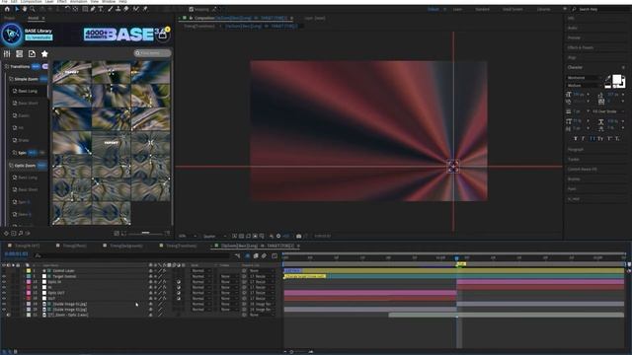Click the timeline motion blur icon
Viewport: 632px width, 355px height.
(x=264, y=256)
